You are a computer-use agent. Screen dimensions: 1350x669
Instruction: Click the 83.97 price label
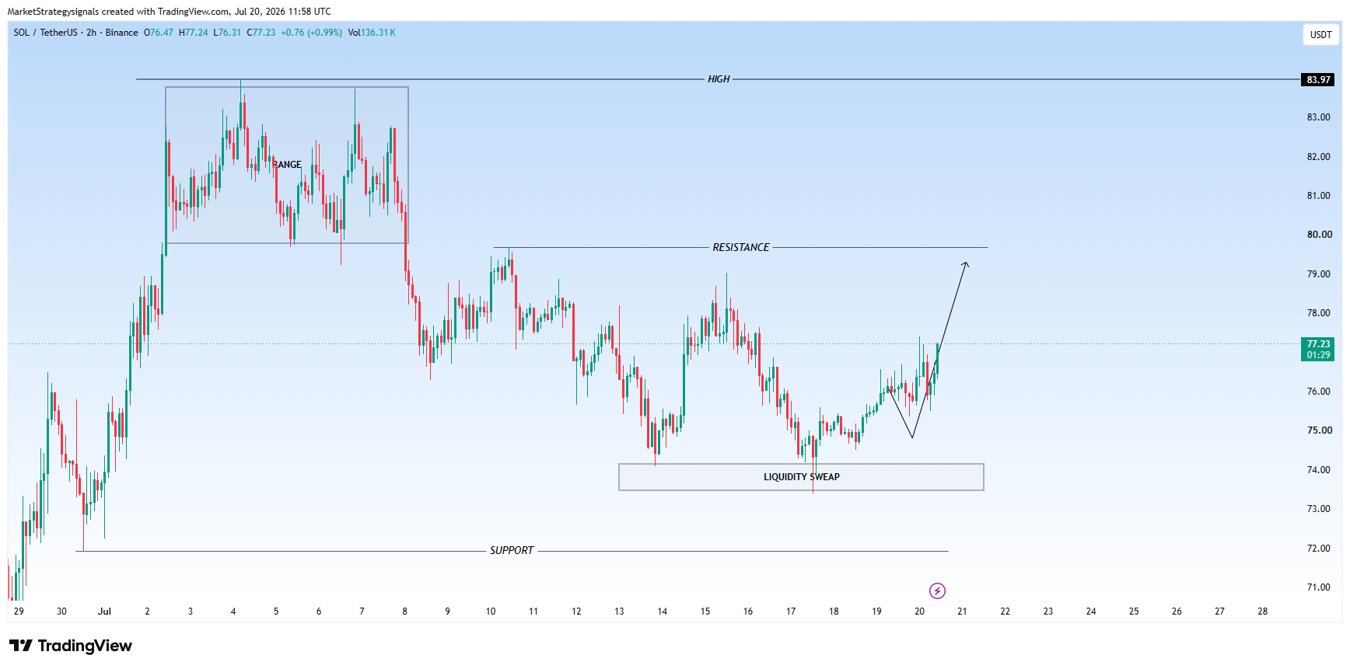point(1318,79)
